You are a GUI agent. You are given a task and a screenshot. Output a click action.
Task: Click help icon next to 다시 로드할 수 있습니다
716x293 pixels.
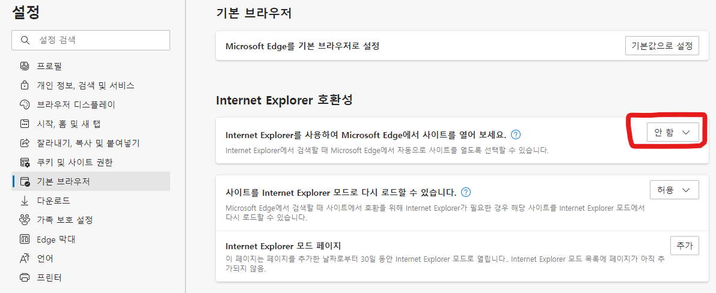466,192
